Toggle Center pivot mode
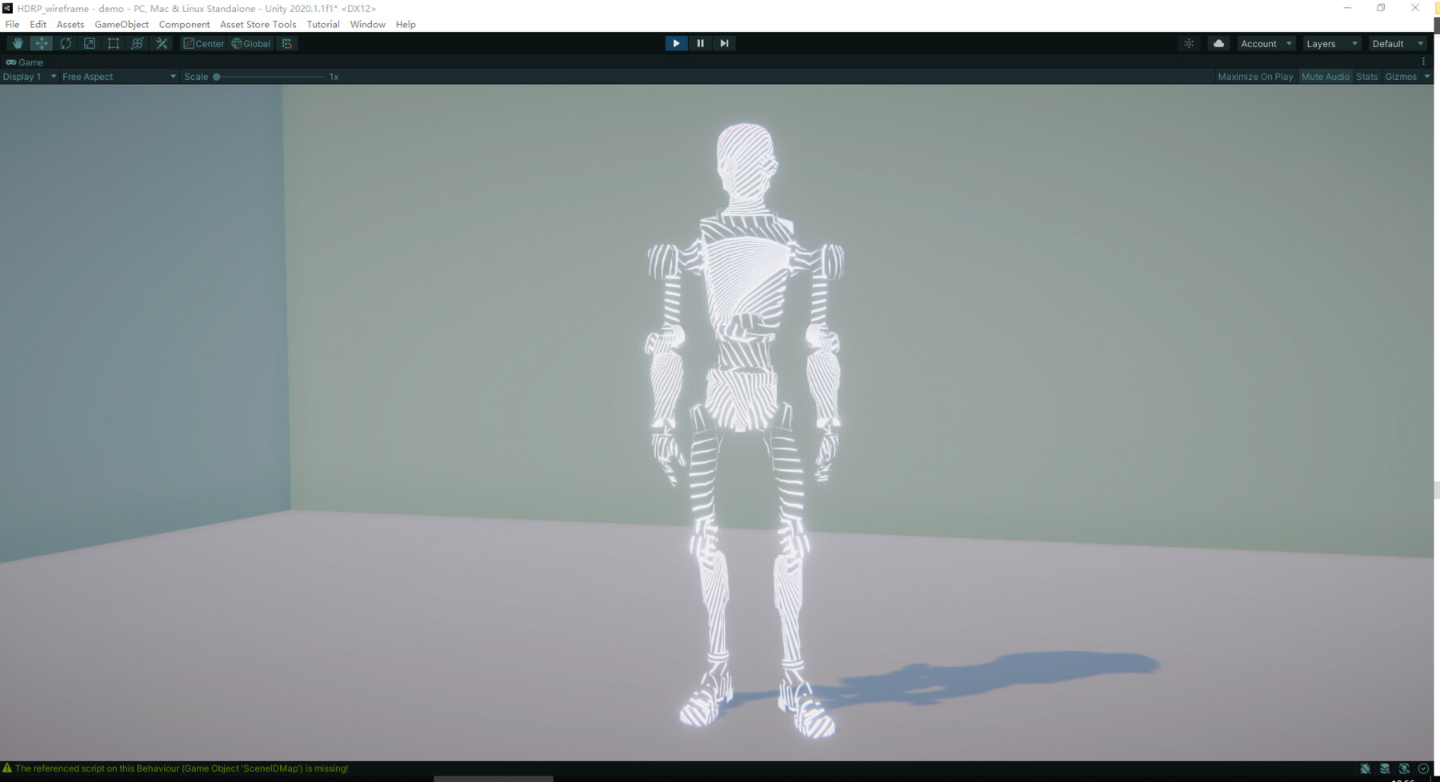This screenshot has height=782, width=1440. tap(205, 43)
